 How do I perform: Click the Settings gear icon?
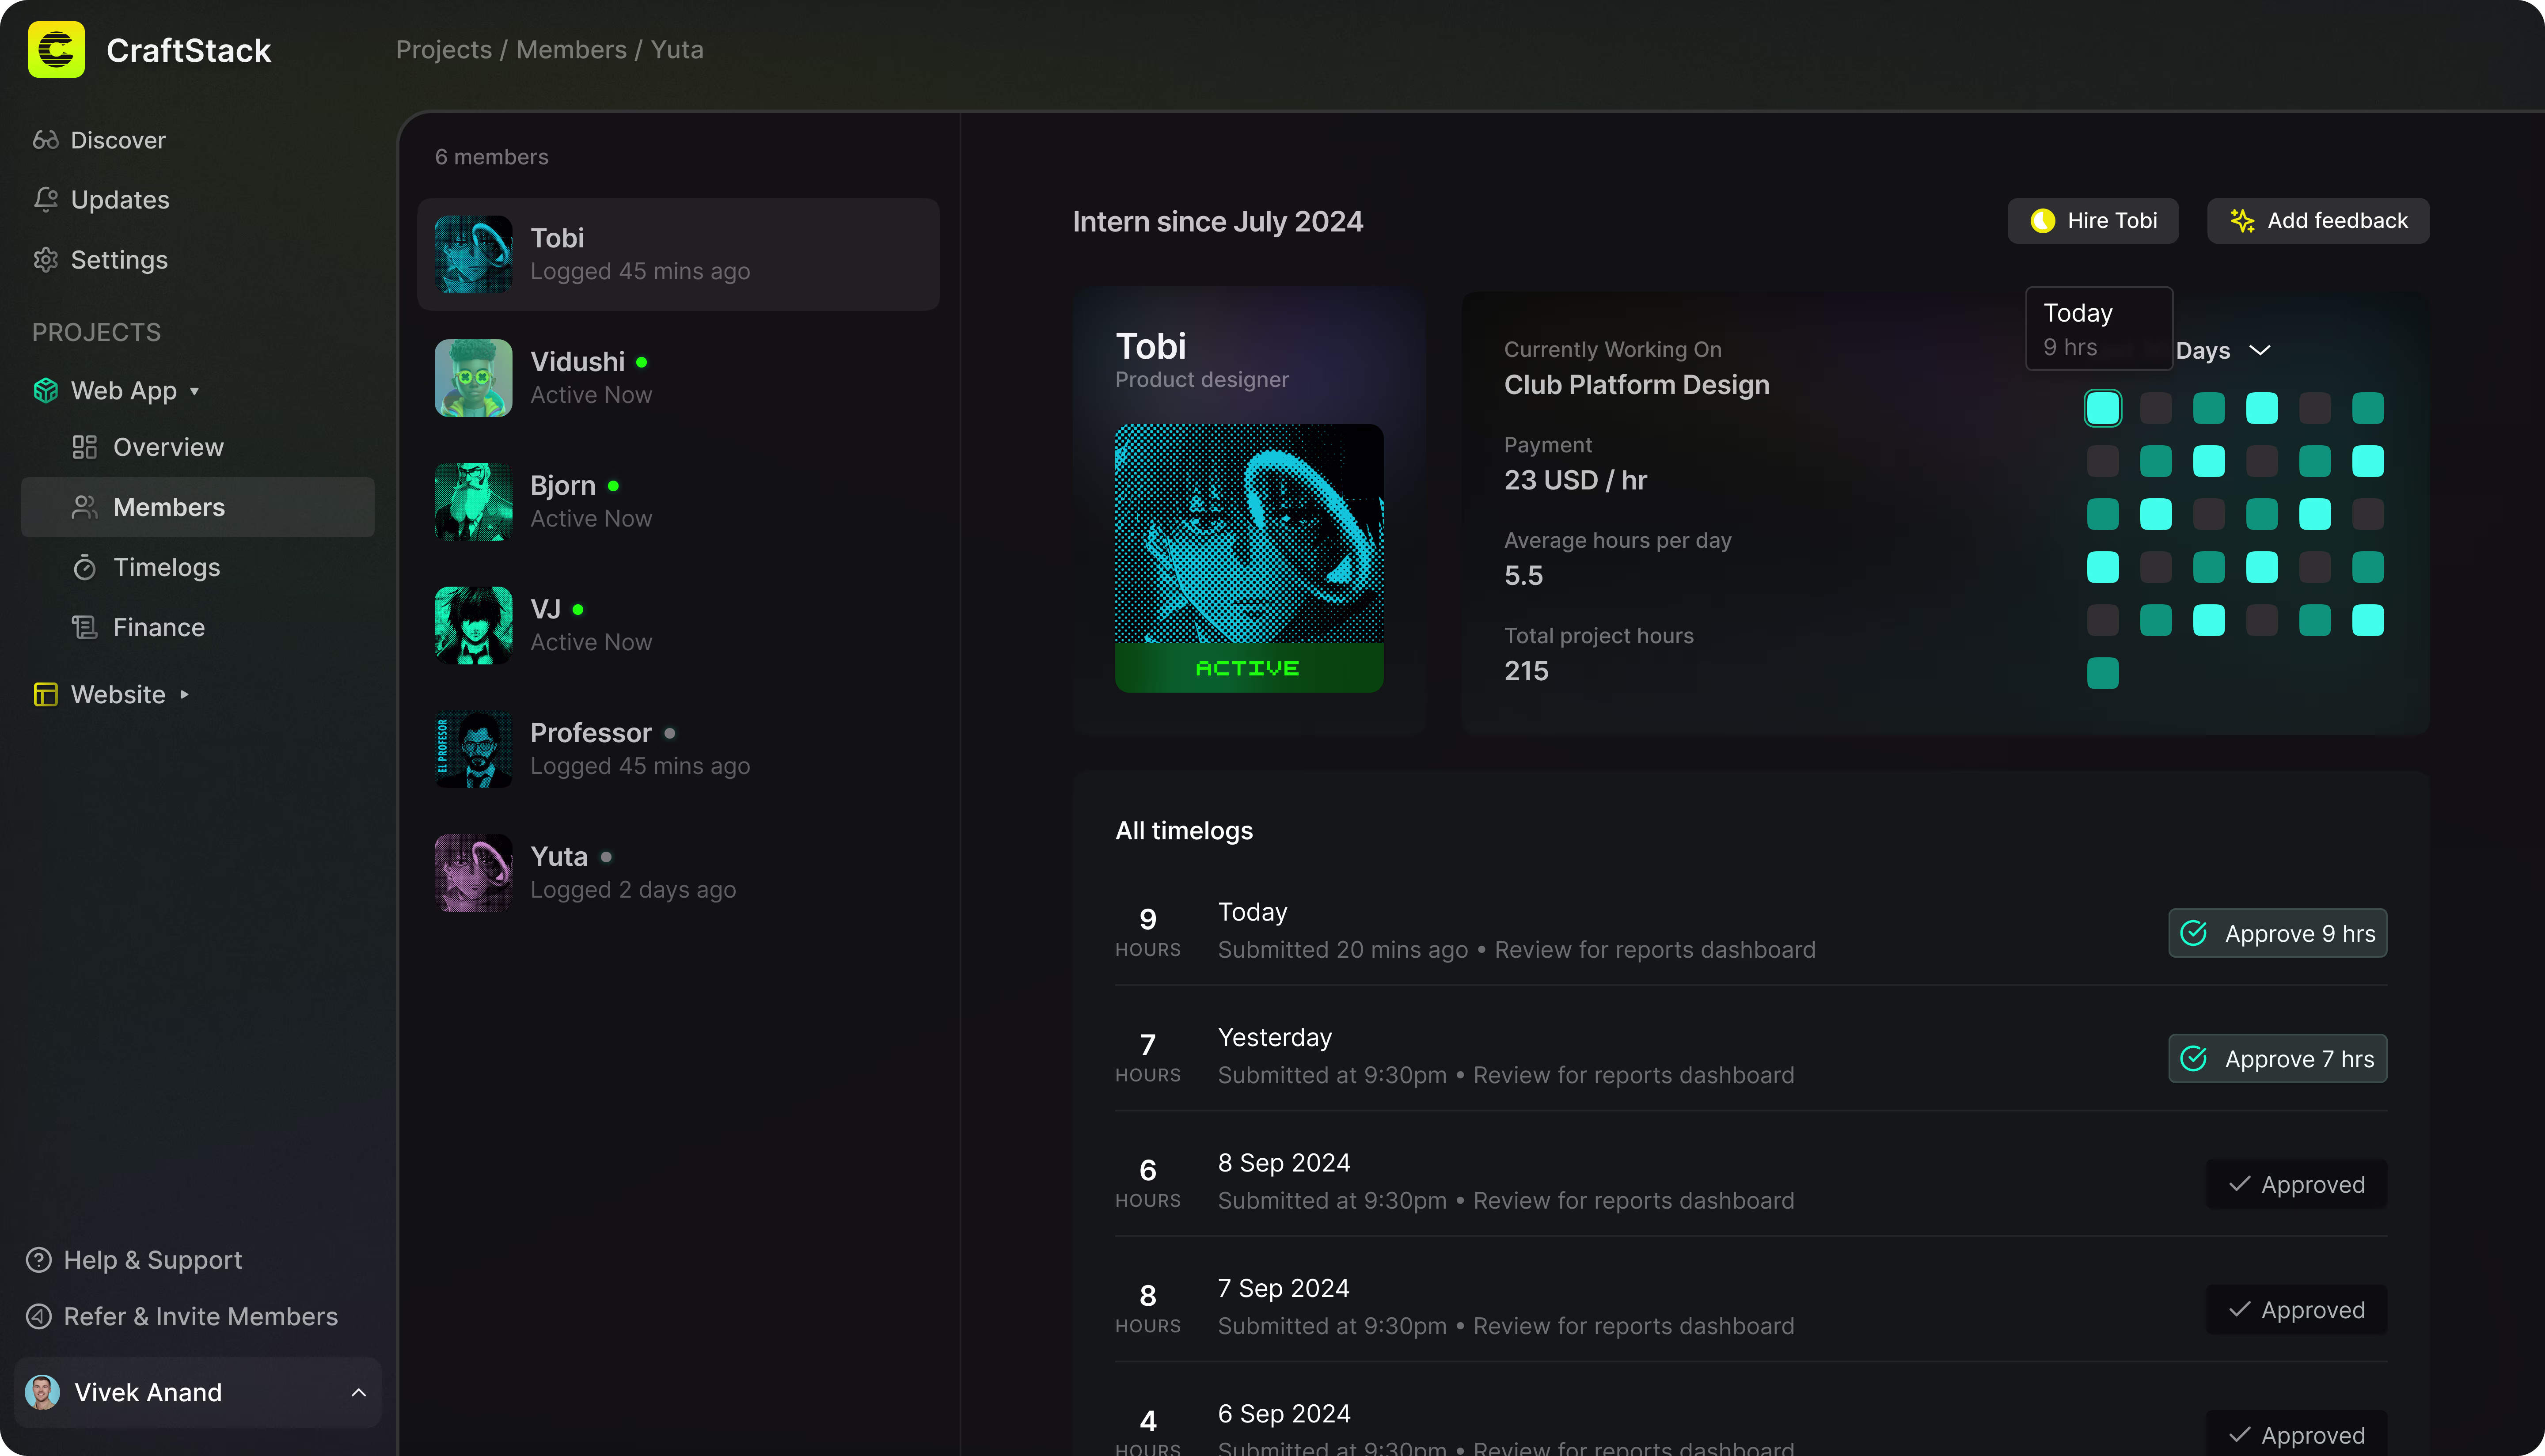pyautogui.click(x=45, y=260)
